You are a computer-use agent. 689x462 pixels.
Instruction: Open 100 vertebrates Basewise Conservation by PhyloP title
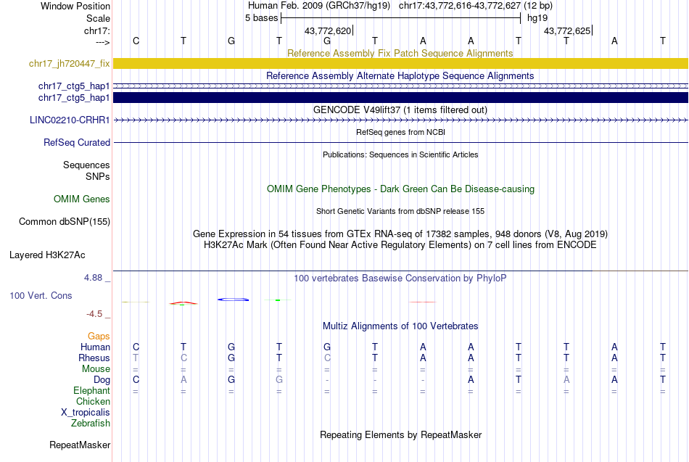coord(400,279)
